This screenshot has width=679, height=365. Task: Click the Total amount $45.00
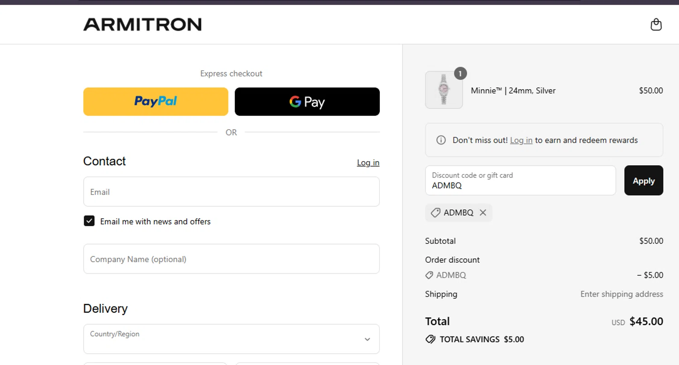(x=646, y=322)
